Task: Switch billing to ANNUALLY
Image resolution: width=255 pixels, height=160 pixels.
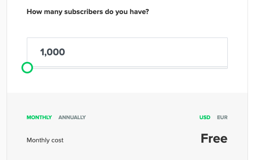Action: 72,118
